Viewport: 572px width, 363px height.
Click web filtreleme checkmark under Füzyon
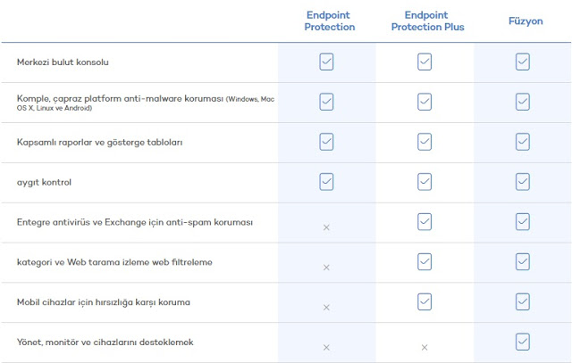(x=522, y=261)
